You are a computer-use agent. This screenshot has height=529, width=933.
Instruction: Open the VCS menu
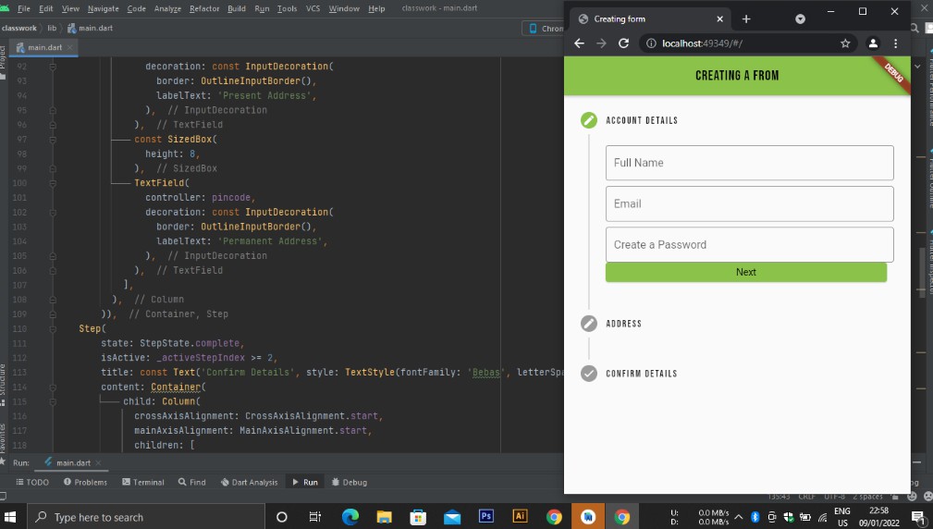pos(313,8)
